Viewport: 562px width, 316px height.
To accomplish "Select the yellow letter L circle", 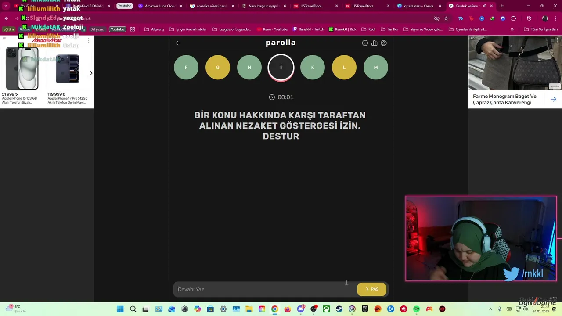I will click(344, 67).
